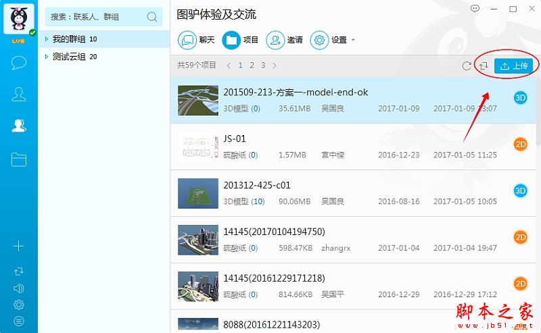Open comments (0) on 201509-213 row
541x333 pixels.
256,109
